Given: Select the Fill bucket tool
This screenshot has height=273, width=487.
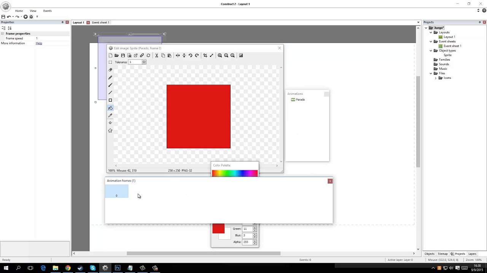Looking at the screenshot, I should tap(110, 108).
